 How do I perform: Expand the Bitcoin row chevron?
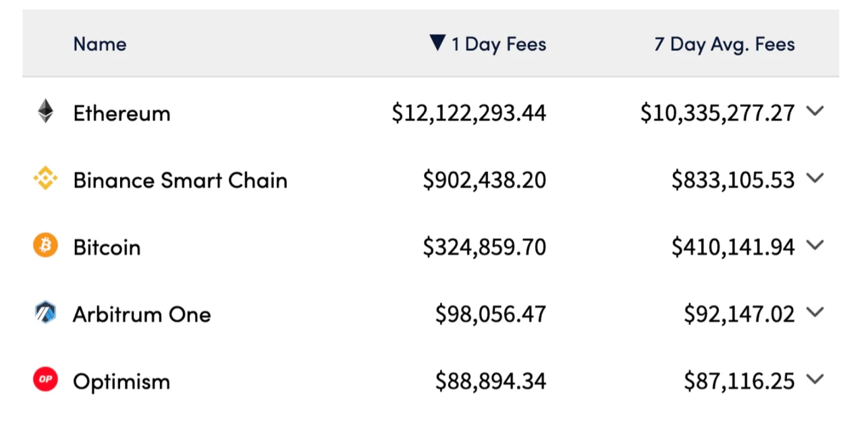[x=815, y=246]
